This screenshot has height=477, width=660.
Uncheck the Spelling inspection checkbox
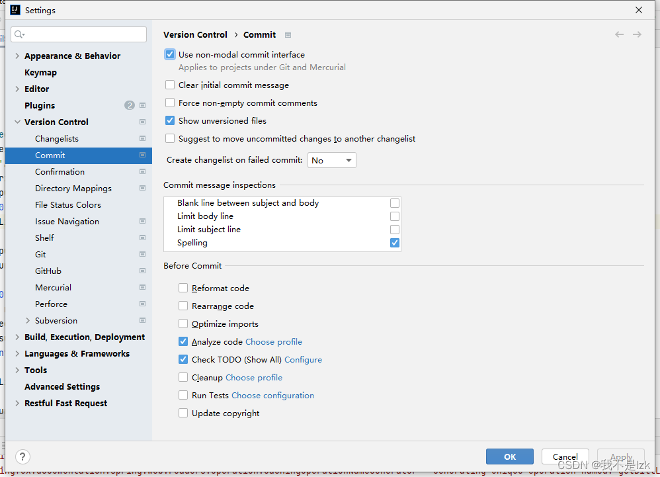[395, 243]
